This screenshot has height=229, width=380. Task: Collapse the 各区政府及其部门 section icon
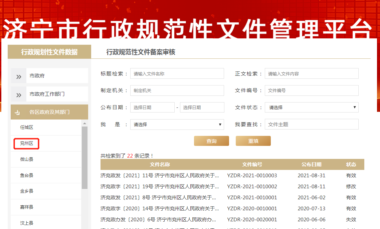(x=17, y=112)
